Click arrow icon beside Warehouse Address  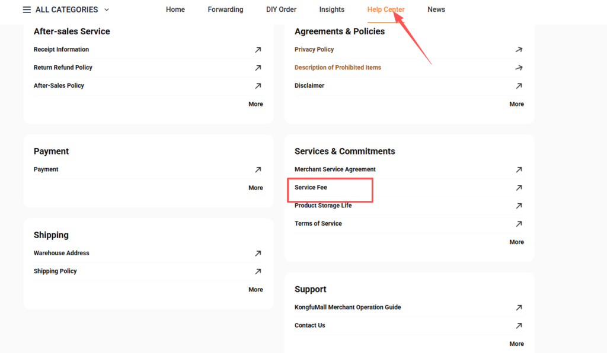pos(258,253)
